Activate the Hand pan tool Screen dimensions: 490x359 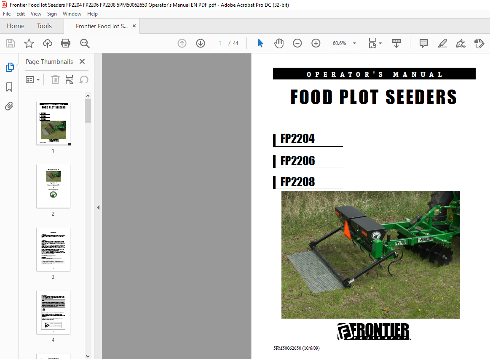279,43
